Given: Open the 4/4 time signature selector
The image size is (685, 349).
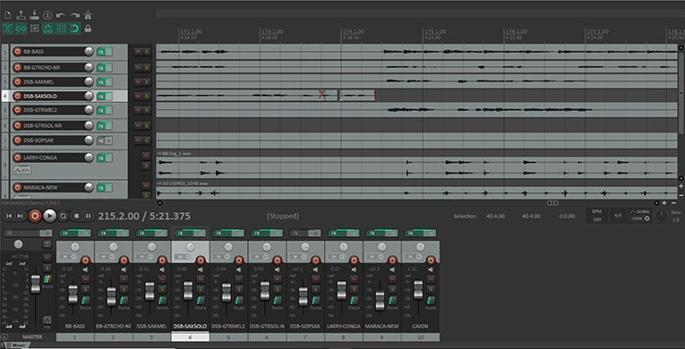Looking at the screenshot, I should 618,216.
